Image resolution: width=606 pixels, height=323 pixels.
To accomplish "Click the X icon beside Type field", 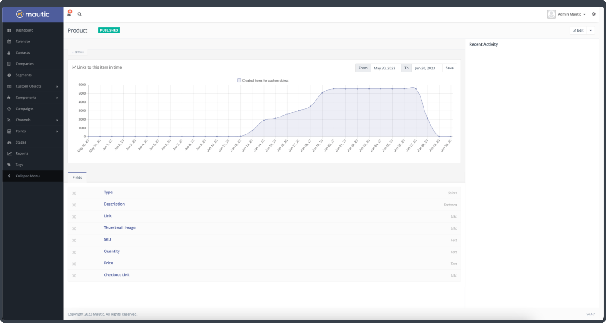I will pyautogui.click(x=74, y=193).
